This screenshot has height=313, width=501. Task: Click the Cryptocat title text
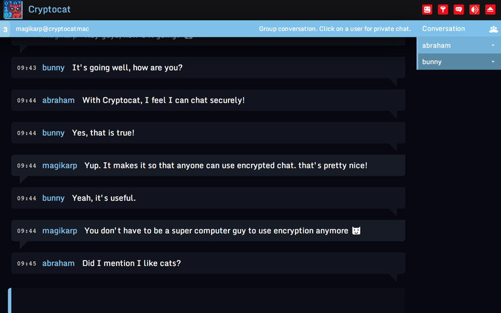[49, 9]
